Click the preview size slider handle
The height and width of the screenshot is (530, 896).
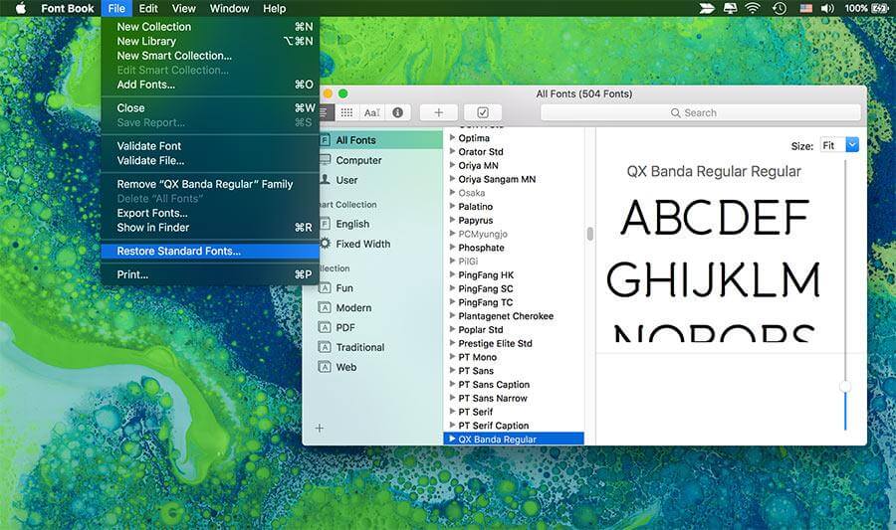point(845,387)
